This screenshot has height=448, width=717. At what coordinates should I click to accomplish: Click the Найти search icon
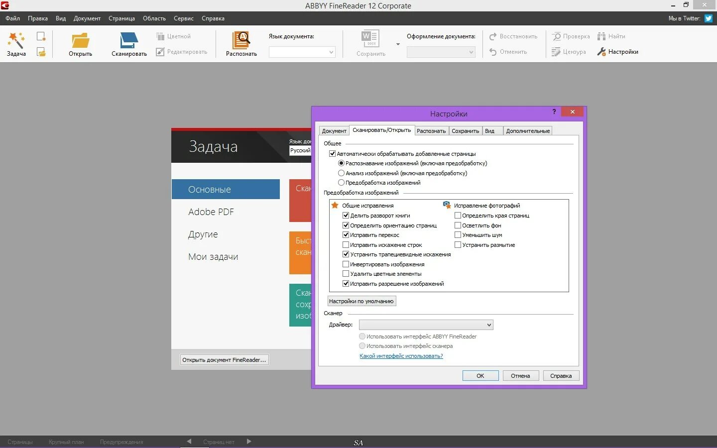point(601,36)
